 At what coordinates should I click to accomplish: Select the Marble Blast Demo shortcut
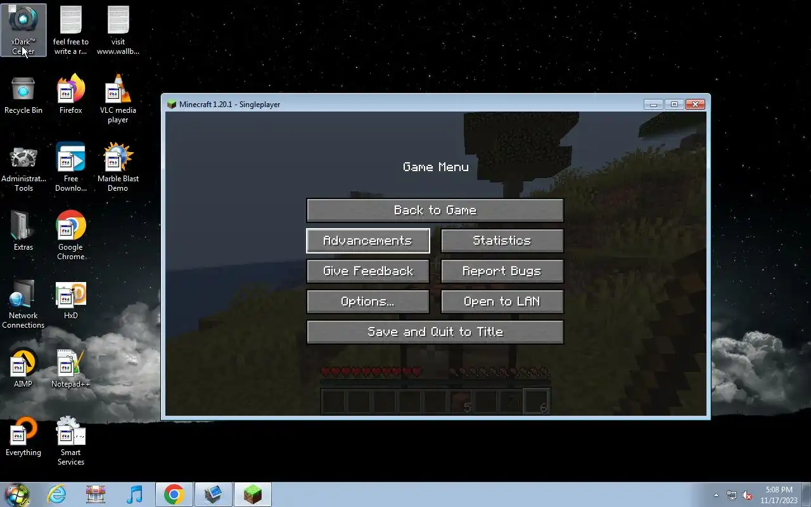pyautogui.click(x=118, y=167)
